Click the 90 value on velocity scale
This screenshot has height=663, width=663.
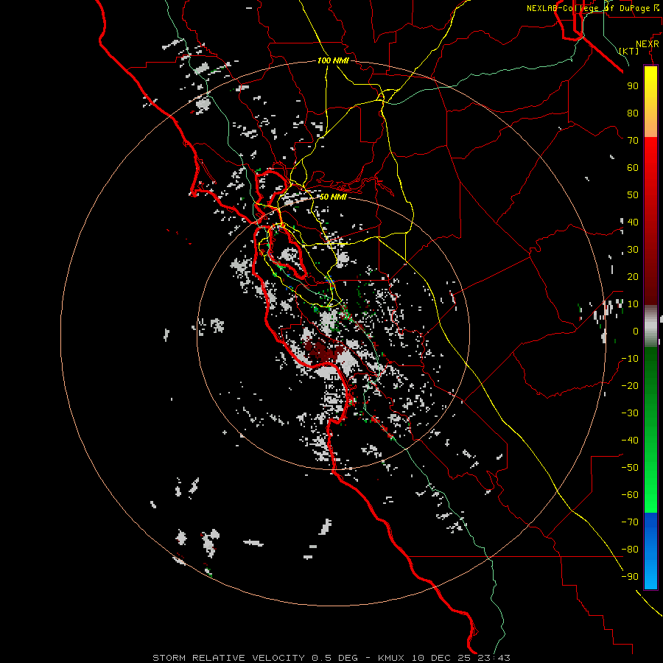(633, 86)
